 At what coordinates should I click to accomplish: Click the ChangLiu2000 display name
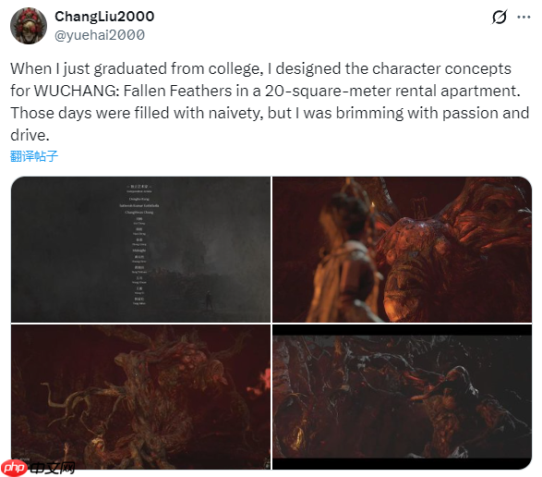(104, 17)
